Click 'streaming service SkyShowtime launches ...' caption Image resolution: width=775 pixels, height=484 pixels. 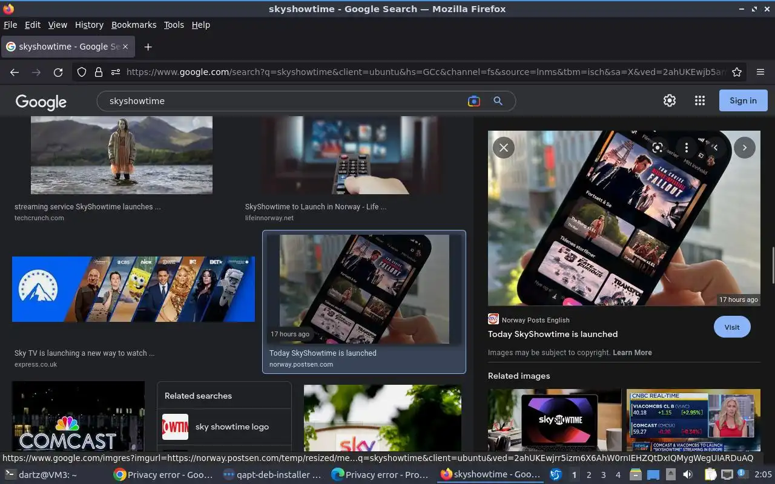point(88,207)
